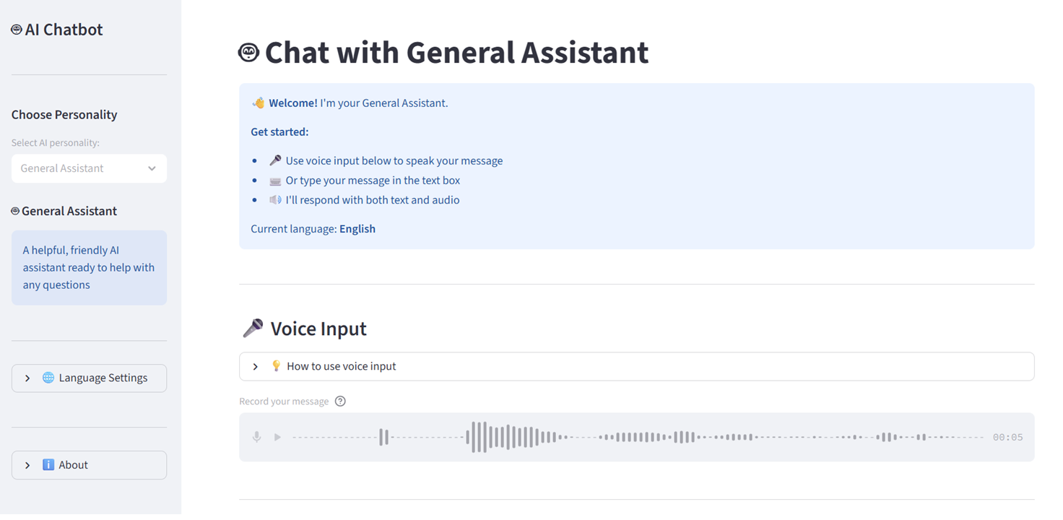Select General Assistant from the personality selector

[89, 168]
